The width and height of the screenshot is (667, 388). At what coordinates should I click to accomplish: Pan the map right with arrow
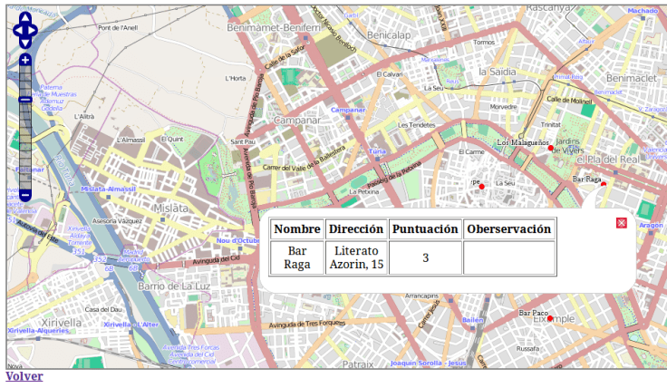tap(34, 30)
